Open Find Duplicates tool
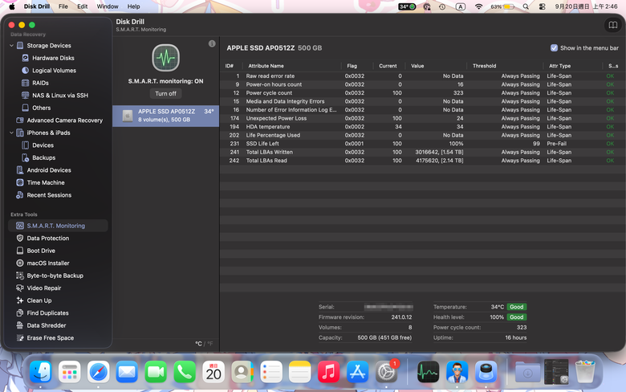Viewport: 626px width, 392px height. tap(47, 313)
